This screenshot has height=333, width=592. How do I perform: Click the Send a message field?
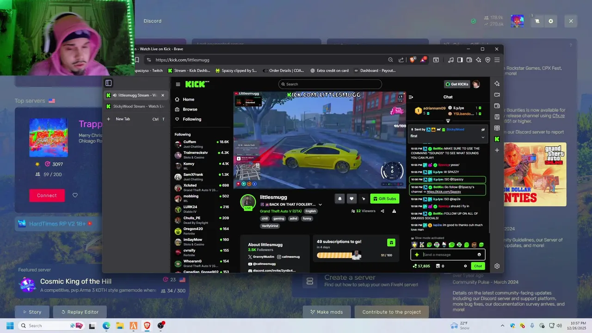coord(448,254)
